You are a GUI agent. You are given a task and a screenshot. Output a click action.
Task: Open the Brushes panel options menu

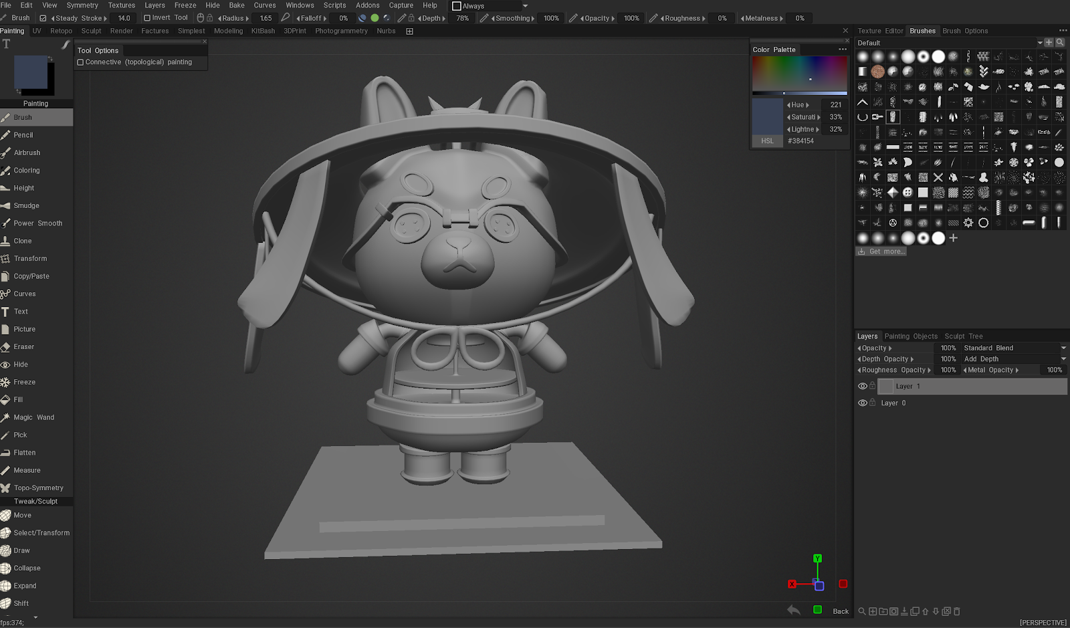point(1063,31)
